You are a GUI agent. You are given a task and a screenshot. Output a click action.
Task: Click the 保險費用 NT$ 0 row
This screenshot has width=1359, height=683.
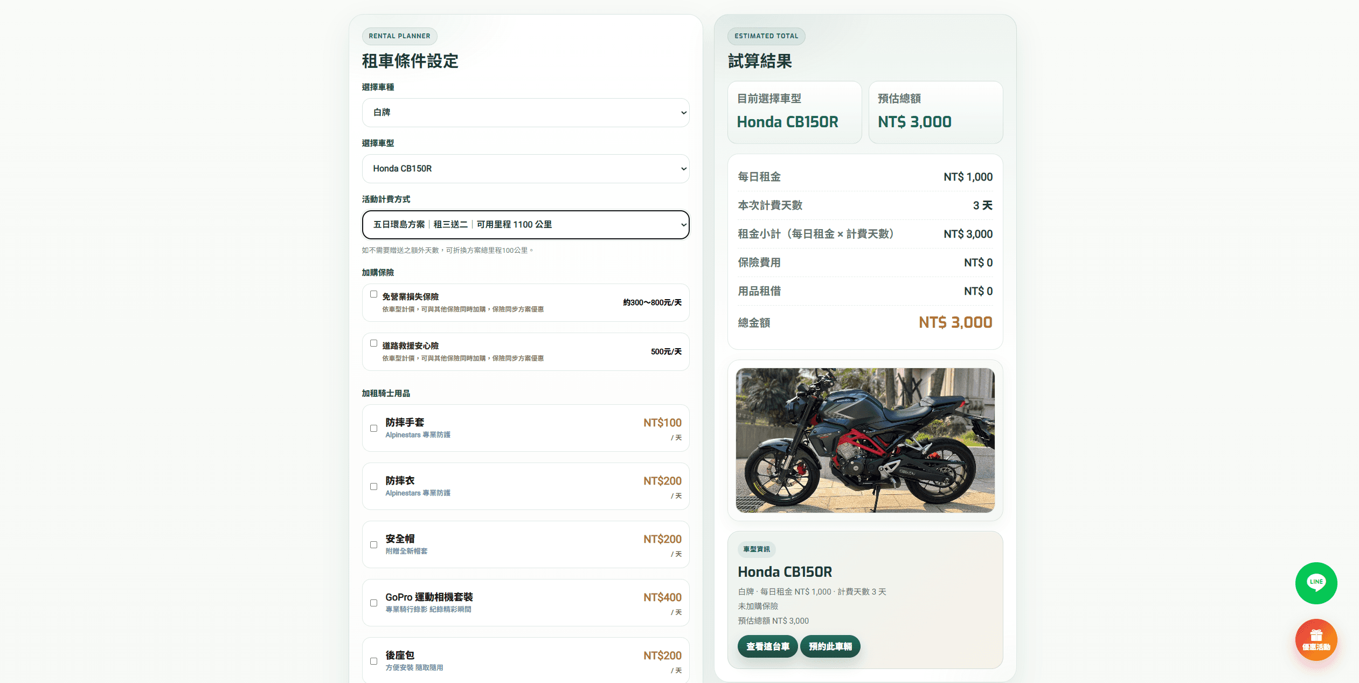(x=865, y=263)
